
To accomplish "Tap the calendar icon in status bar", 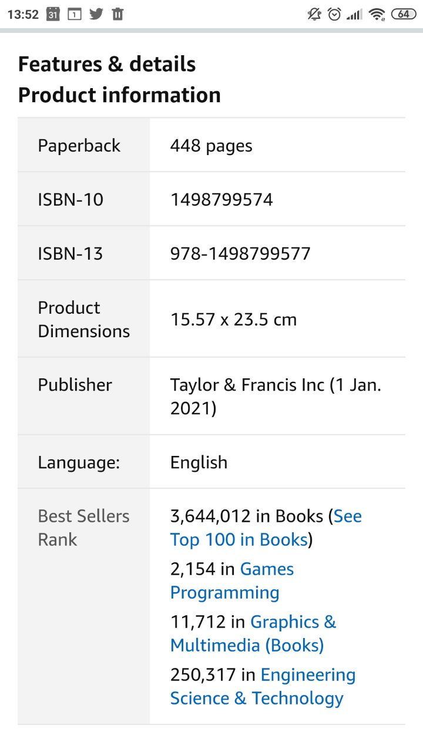I will click(x=53, y=14).
